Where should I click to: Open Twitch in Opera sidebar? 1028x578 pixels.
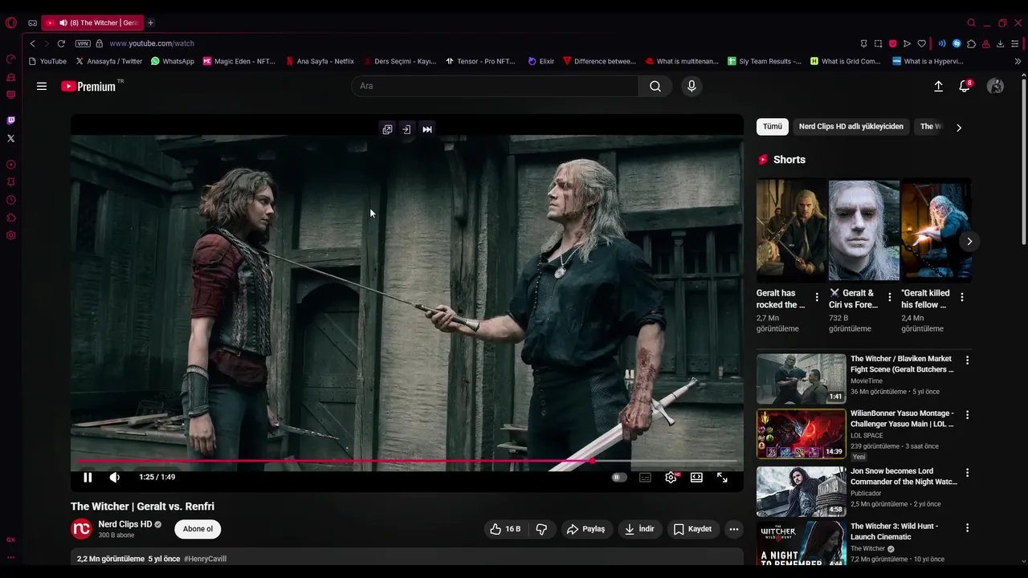pos(10,120)
